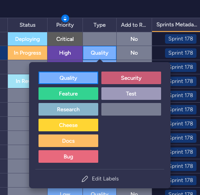Click the pencil icon beside Edit Labels
This screenshot has height=195, width=200.
[85, 179]
